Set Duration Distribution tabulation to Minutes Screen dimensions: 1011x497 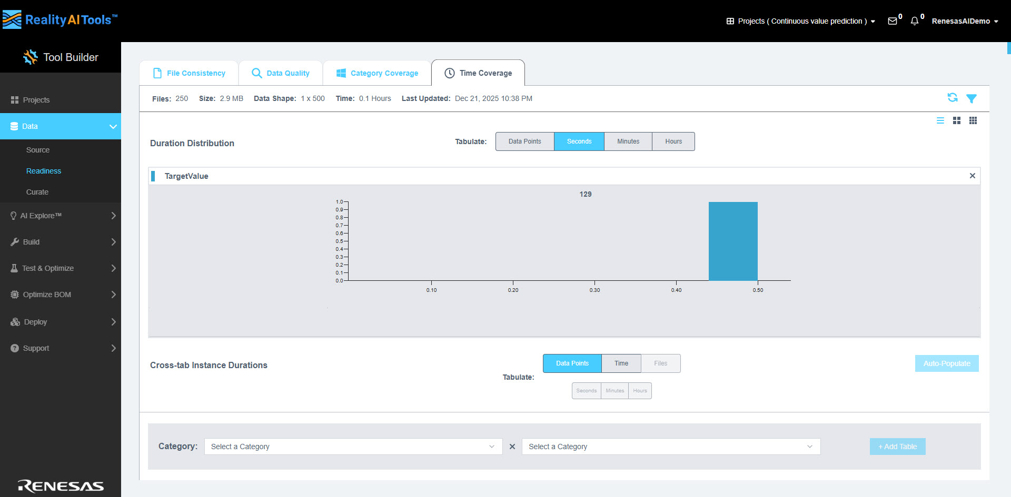click(x=628, y=141)
